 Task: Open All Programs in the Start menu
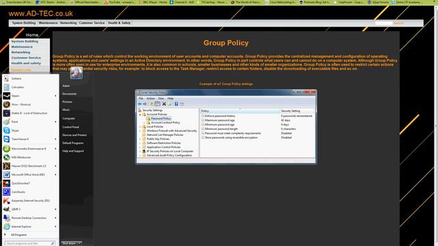[18, 235]
